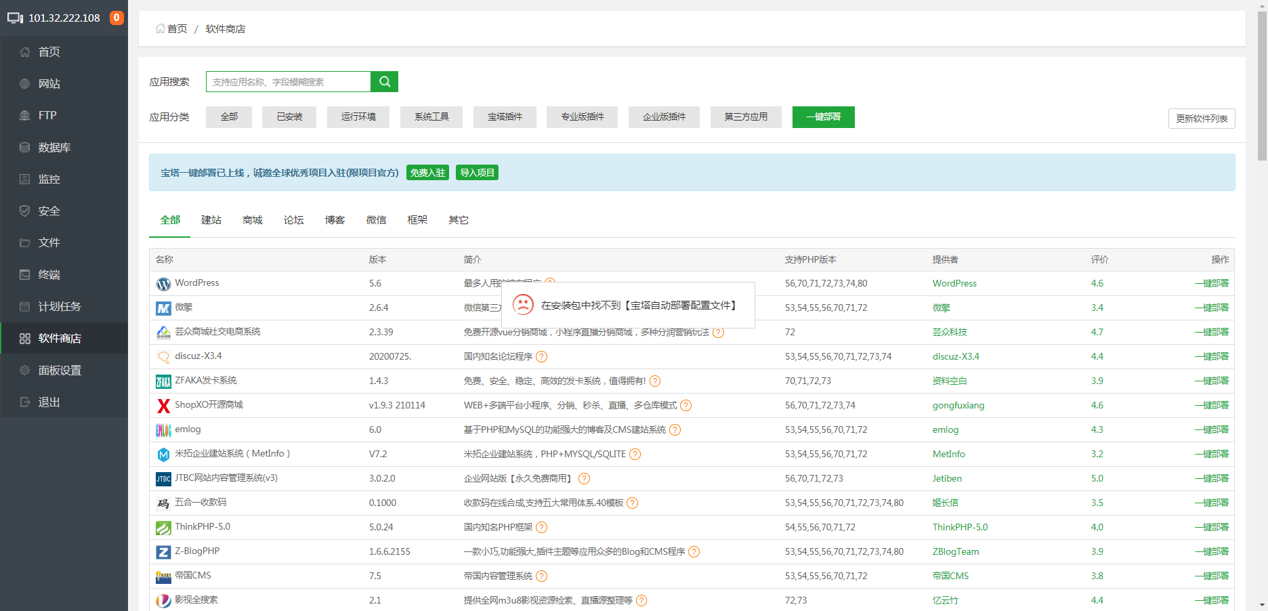
Task: Click the green 免费入驻 button
Action: click(427, 173)
